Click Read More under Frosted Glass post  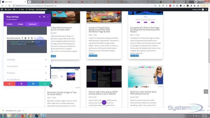pyautogui.click(x=93, y=56)
